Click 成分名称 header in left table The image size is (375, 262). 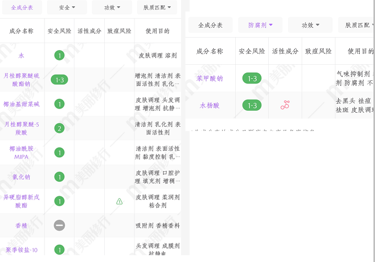[21, 31]
